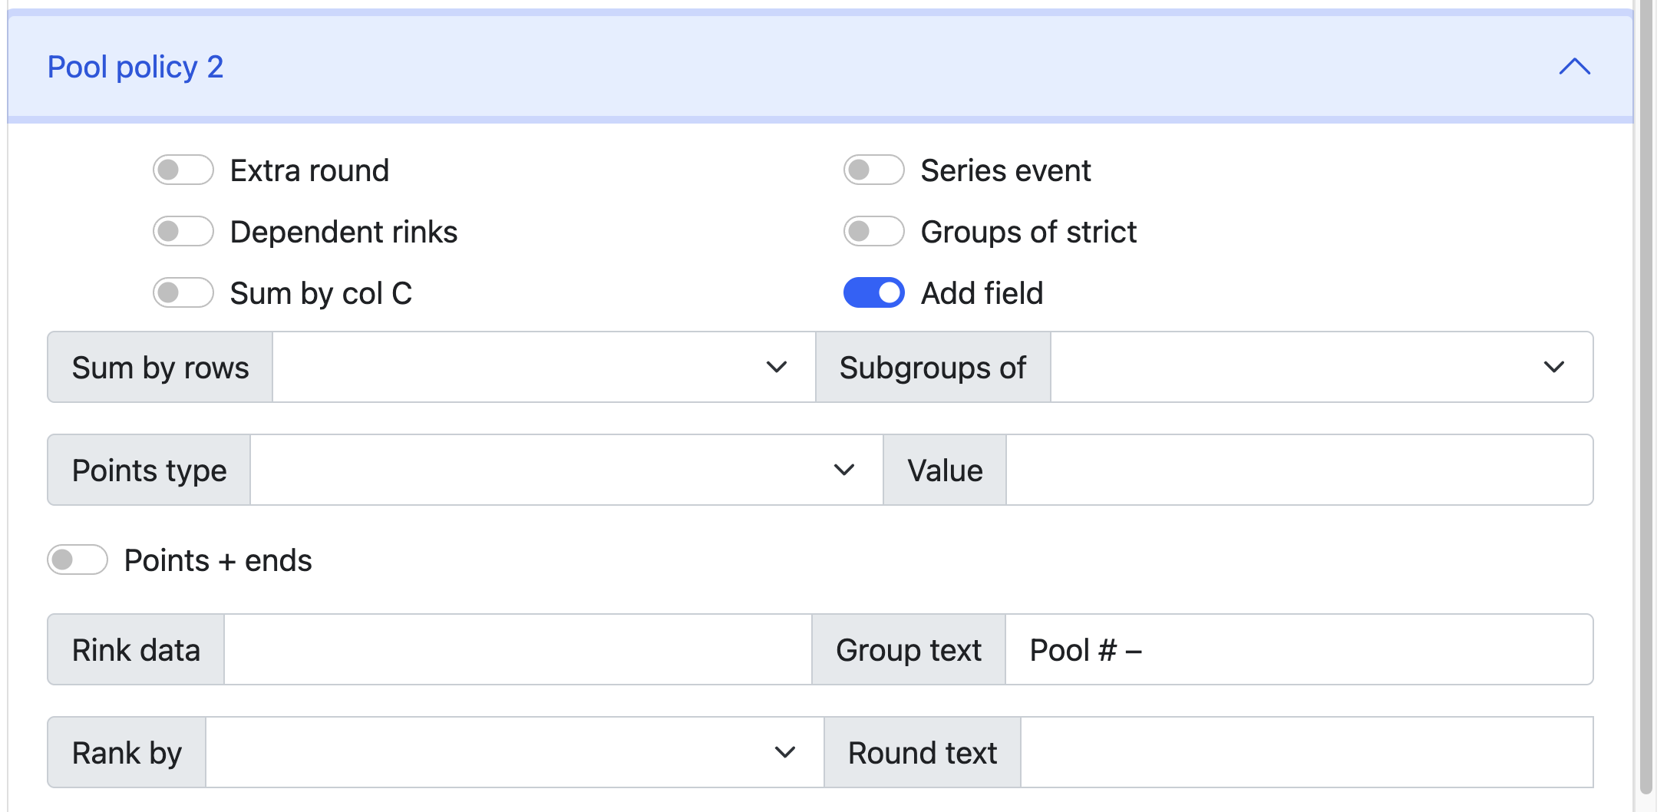The image size is (1667, 812).
Task: Click the vertical scrollbar on the right
Action: tap(1645, 384)
